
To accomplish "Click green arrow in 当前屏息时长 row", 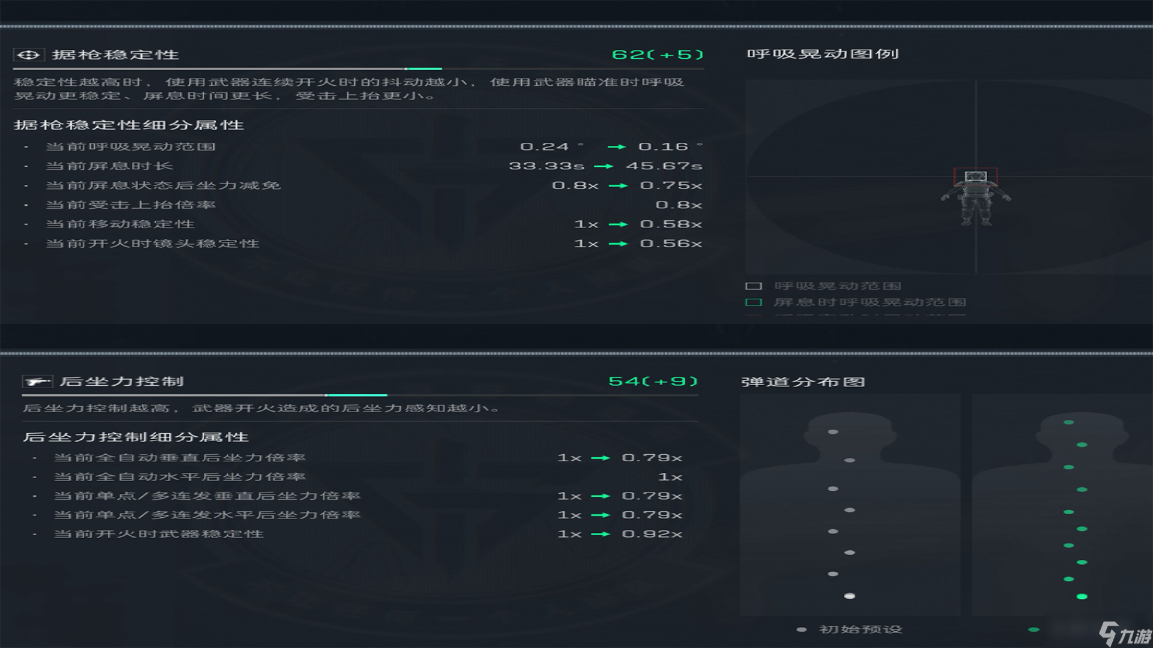I will (x=604, y=166).
